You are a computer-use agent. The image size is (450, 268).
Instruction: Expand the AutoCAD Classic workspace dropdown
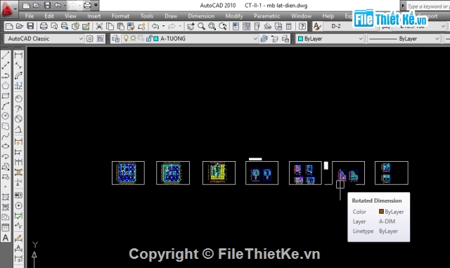click(81, 39)
